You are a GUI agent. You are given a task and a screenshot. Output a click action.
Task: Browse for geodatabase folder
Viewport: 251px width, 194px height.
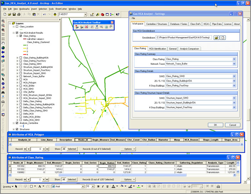(x=216, y=38)
